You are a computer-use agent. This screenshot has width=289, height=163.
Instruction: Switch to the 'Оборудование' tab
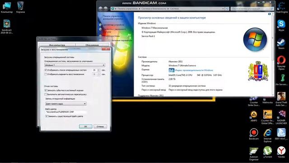coord(92,45)
